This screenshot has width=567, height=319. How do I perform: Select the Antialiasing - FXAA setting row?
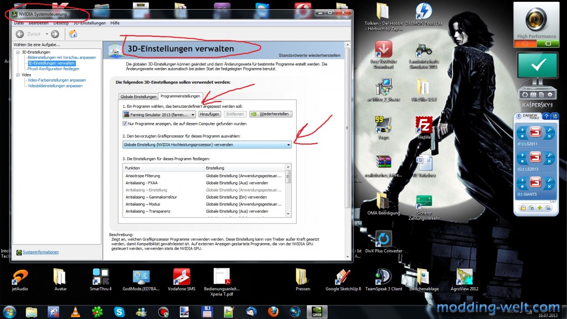204,183
